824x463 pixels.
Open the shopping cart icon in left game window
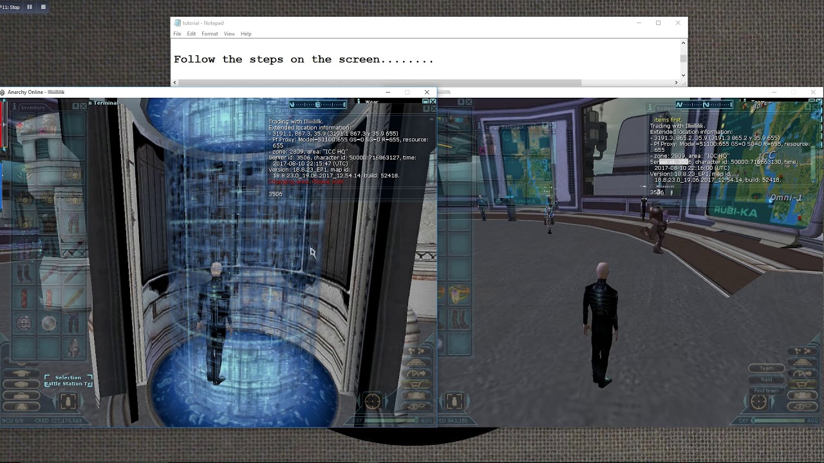(x=417, y=385)
